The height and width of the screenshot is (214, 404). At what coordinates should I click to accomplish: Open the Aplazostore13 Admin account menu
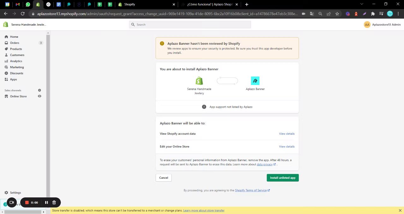pos(382,25)
